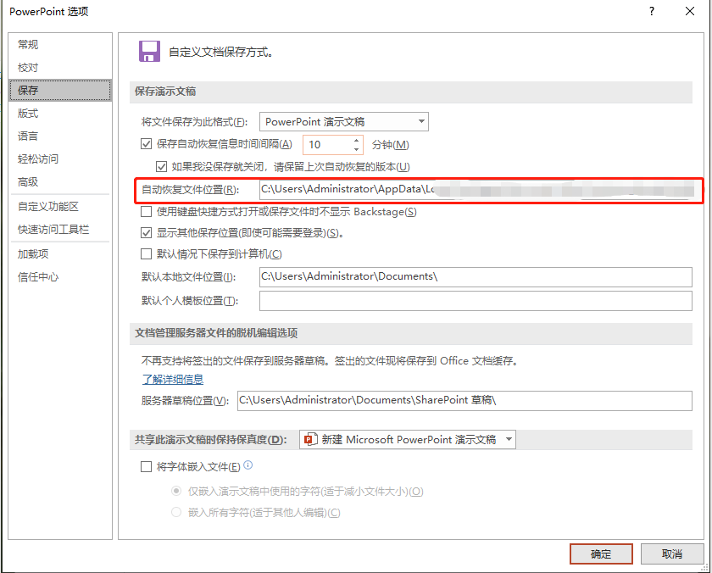Decrease autosave interval with down arrow
712x573 pixels.
(357, 149)
